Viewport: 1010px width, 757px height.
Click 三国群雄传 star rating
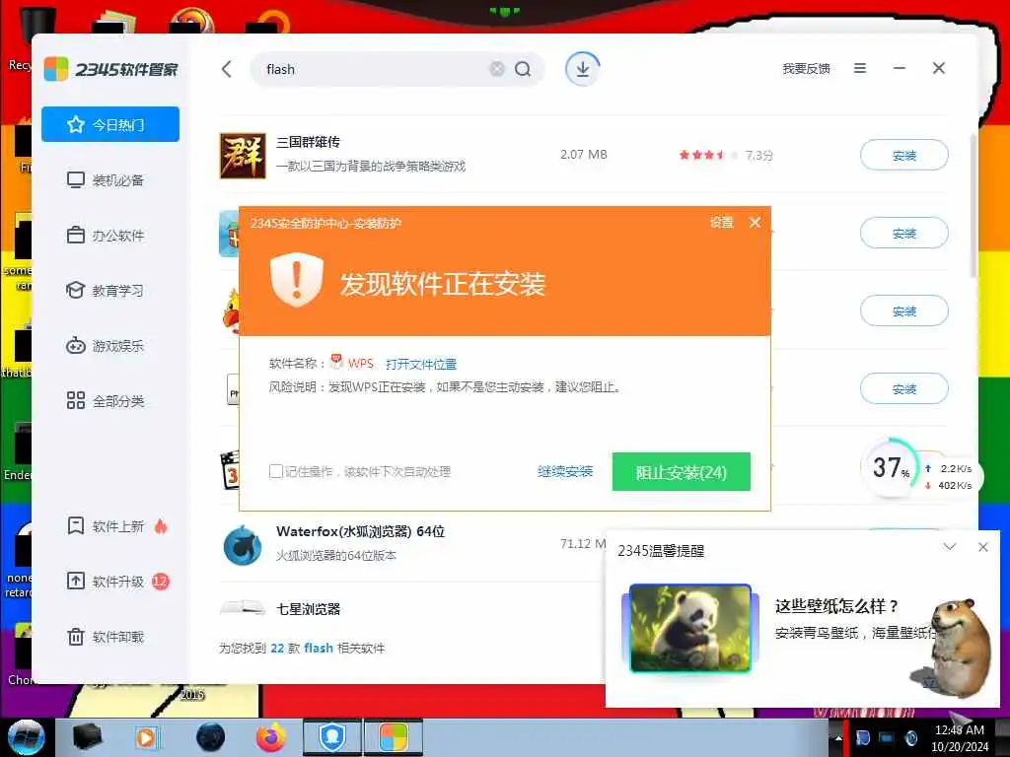tap(708, 155)
